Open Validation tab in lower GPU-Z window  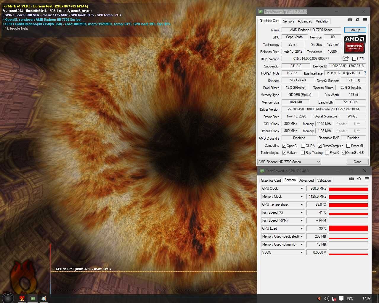[x=324, y=180]
